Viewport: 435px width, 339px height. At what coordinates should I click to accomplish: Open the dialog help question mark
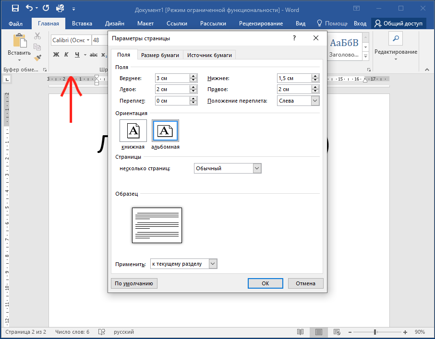click(294, 38)
